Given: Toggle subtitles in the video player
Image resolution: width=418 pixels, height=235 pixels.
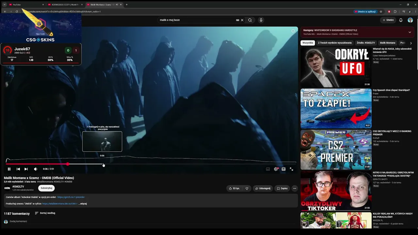Looking at the screenshot, I should point(268,169).
